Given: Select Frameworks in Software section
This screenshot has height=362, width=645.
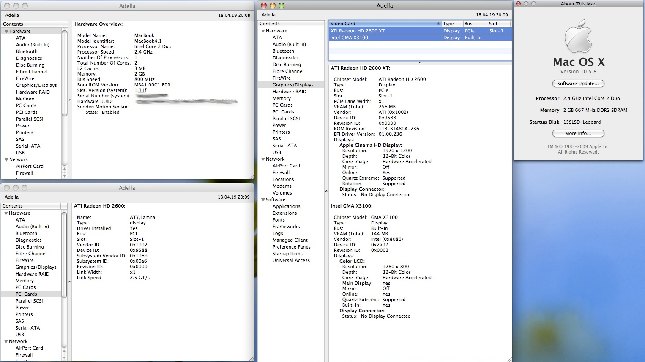Looking at the screenshot, I should (x=286, y=227).
